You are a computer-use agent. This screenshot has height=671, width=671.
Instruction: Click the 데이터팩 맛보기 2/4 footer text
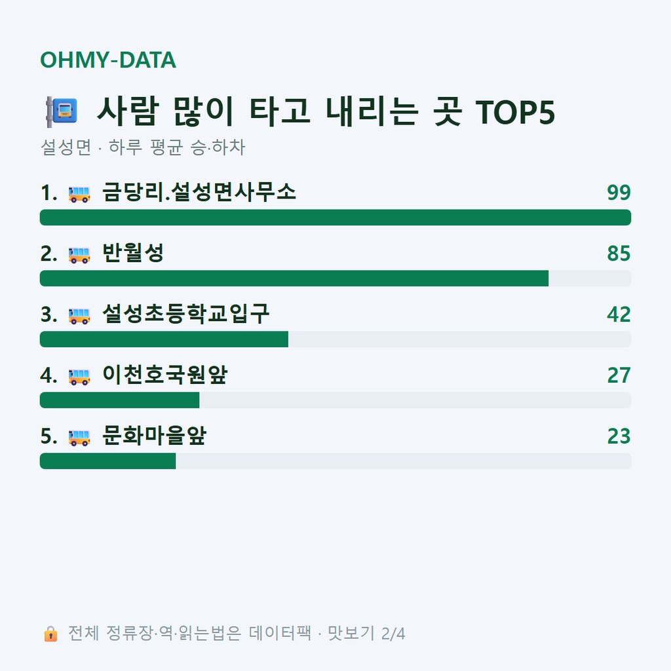(x=237, y=634)
